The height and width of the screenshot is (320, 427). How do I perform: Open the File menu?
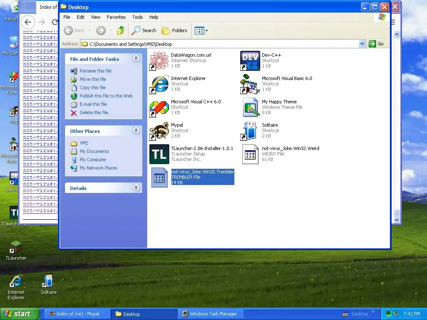[67, 17]
